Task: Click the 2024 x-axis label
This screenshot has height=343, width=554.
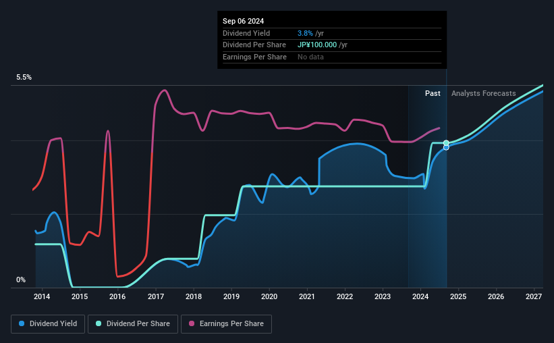Action: coord(420,296)
